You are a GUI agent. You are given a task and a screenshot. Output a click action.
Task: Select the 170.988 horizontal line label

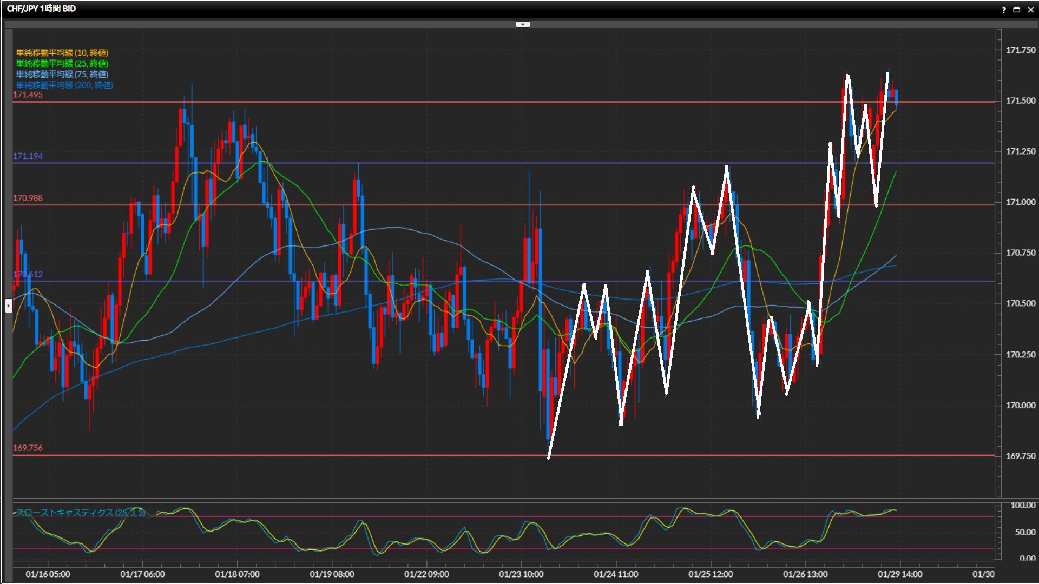28,198
